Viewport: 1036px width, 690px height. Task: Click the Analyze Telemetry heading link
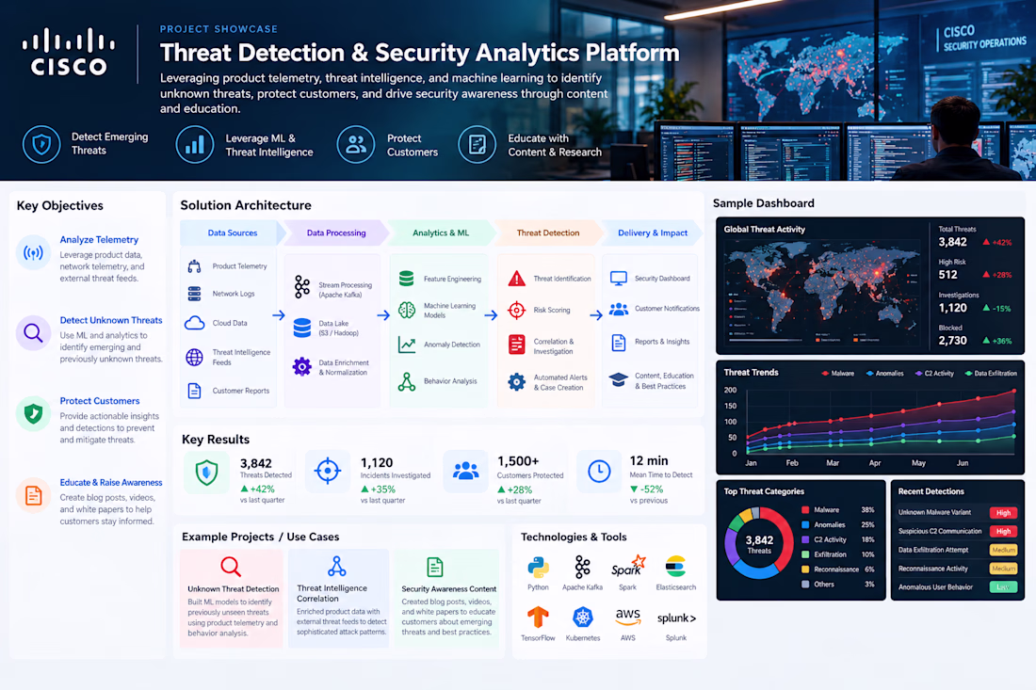[99, 240]
